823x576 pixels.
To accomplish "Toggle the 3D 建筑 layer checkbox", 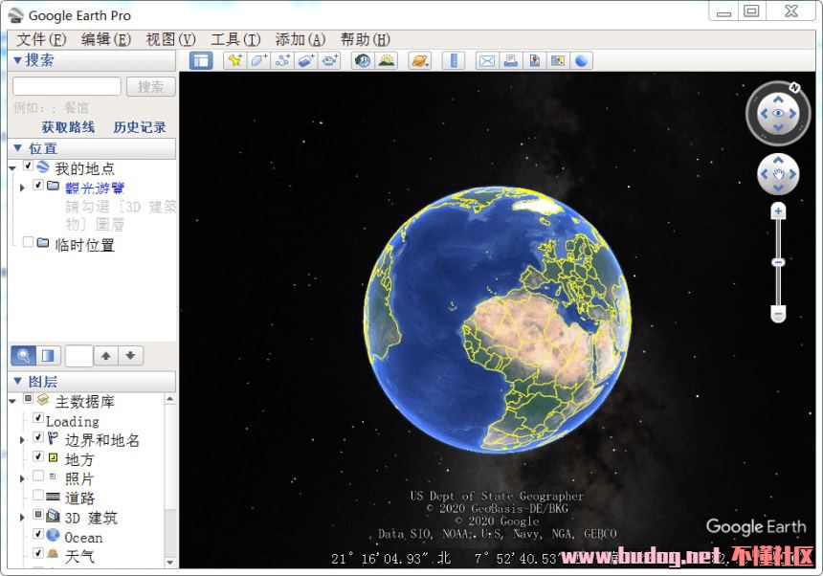I will point(37,515).
